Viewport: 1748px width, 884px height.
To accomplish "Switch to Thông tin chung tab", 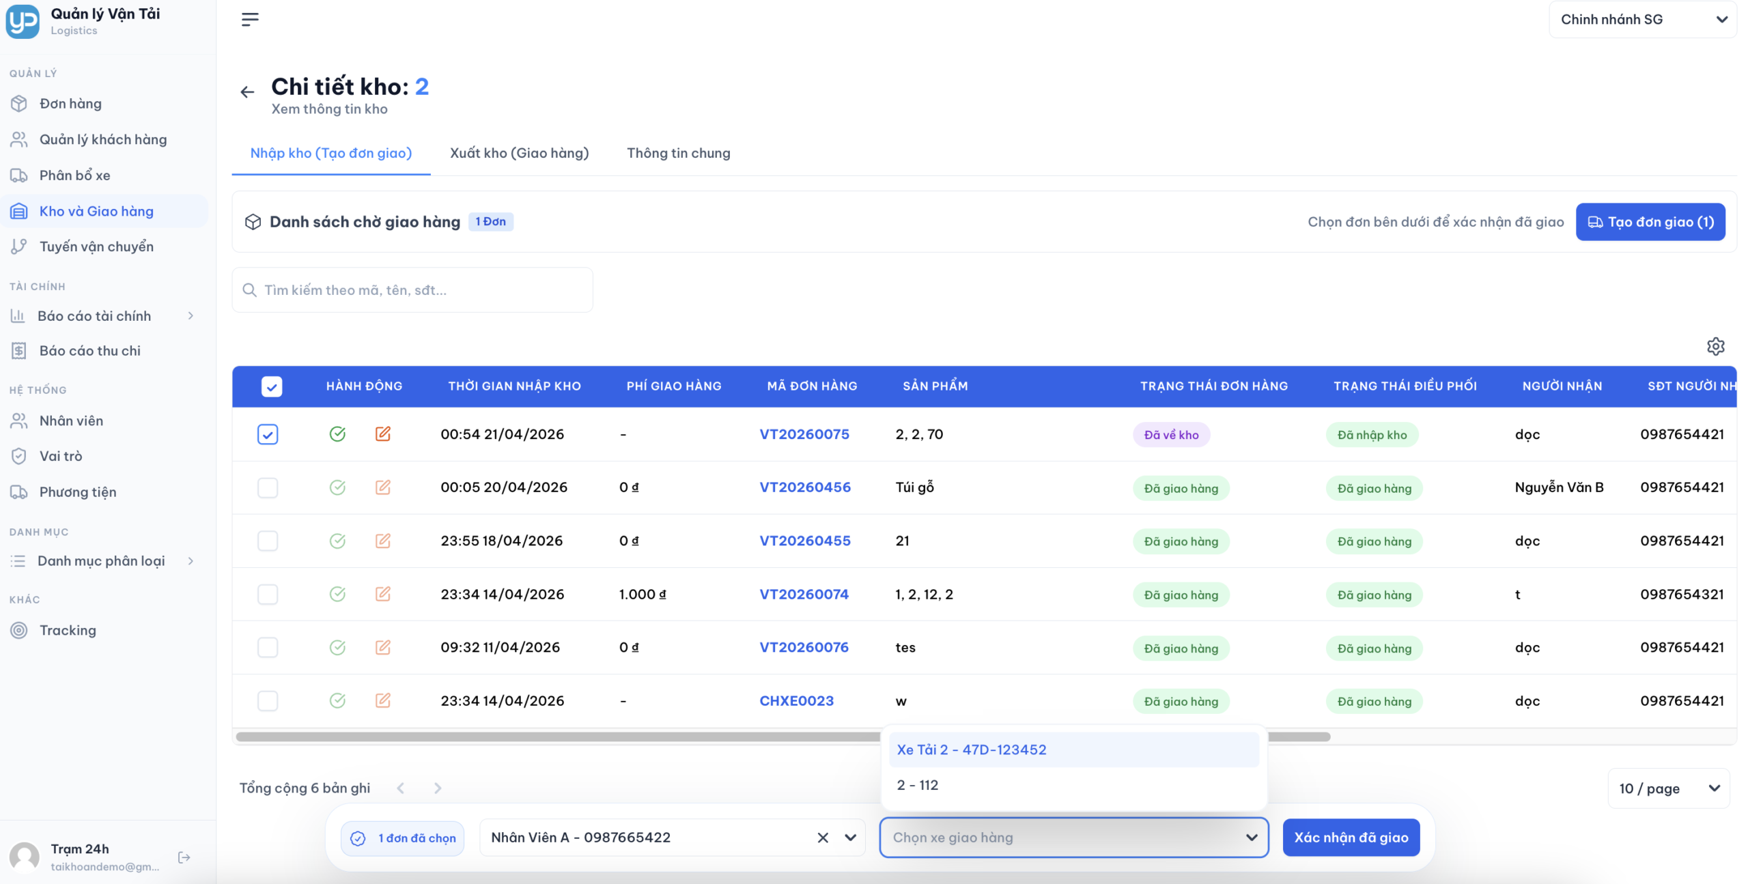I will (679, 153).
